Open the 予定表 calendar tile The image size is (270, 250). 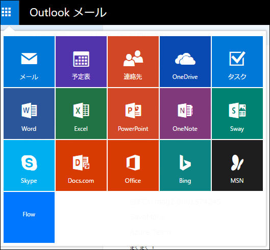point(81,62)
